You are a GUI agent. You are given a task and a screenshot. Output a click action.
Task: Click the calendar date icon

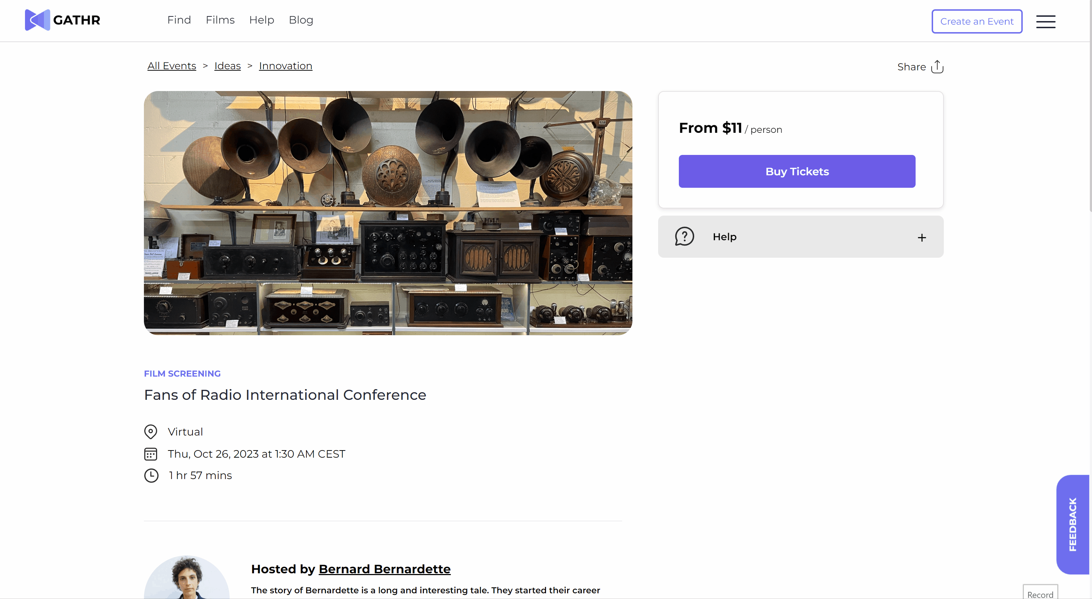[x=151, y=453]
